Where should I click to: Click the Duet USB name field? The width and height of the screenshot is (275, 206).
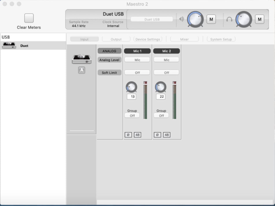[x=151, y=20]
